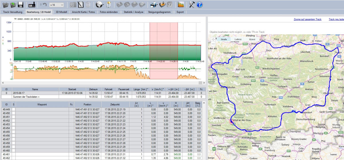The height and width of the screenshot is (160, 344).
Task: Switch to the Track-Verwaltung tab
Action: pyautogui.click(x=13, y=12)
